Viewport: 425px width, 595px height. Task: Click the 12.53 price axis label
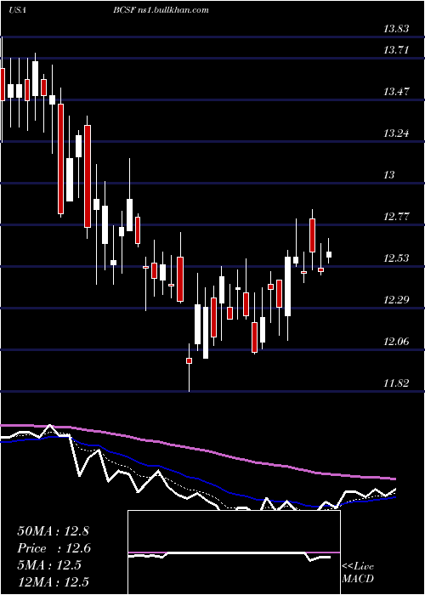(397, 258)
